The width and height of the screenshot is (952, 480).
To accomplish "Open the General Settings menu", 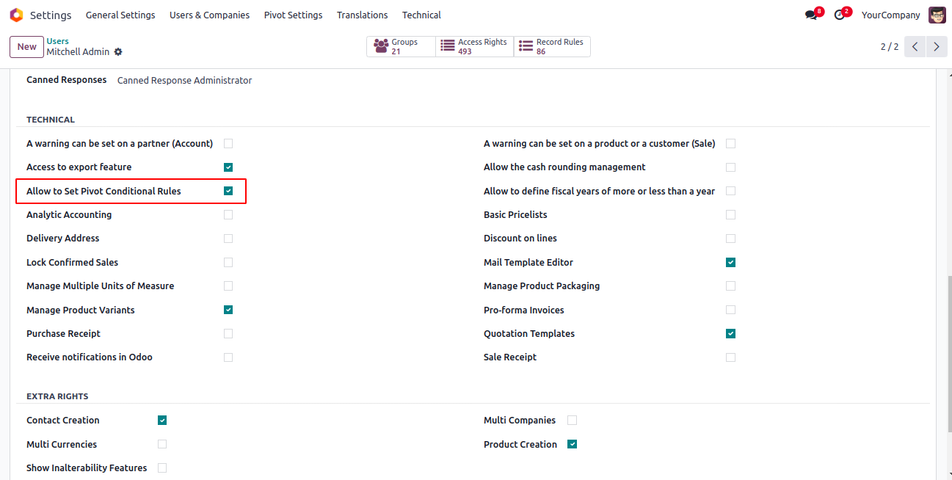I will point(120,15).
